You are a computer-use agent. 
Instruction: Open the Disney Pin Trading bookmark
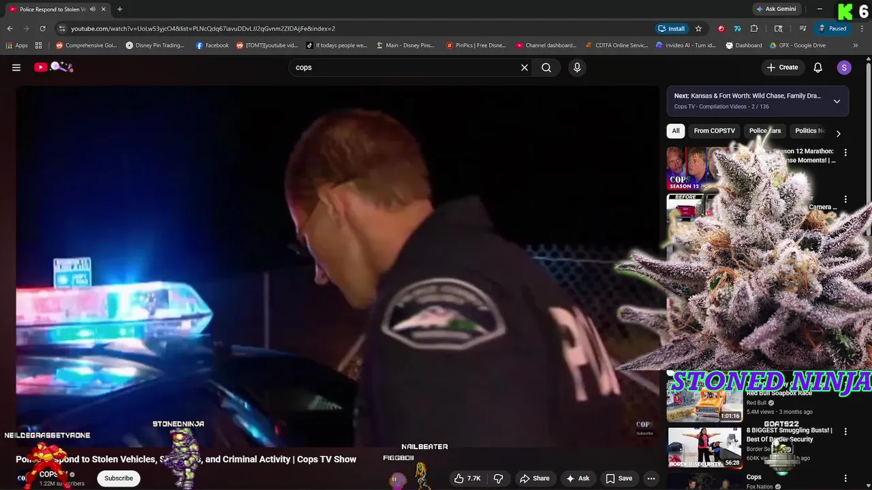(155, 46)
